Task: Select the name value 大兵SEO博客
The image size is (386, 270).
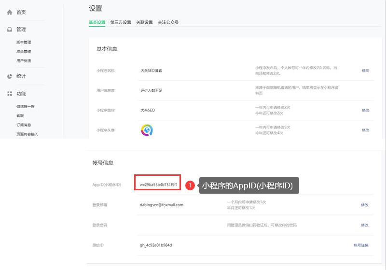Action: pos(151,71)
